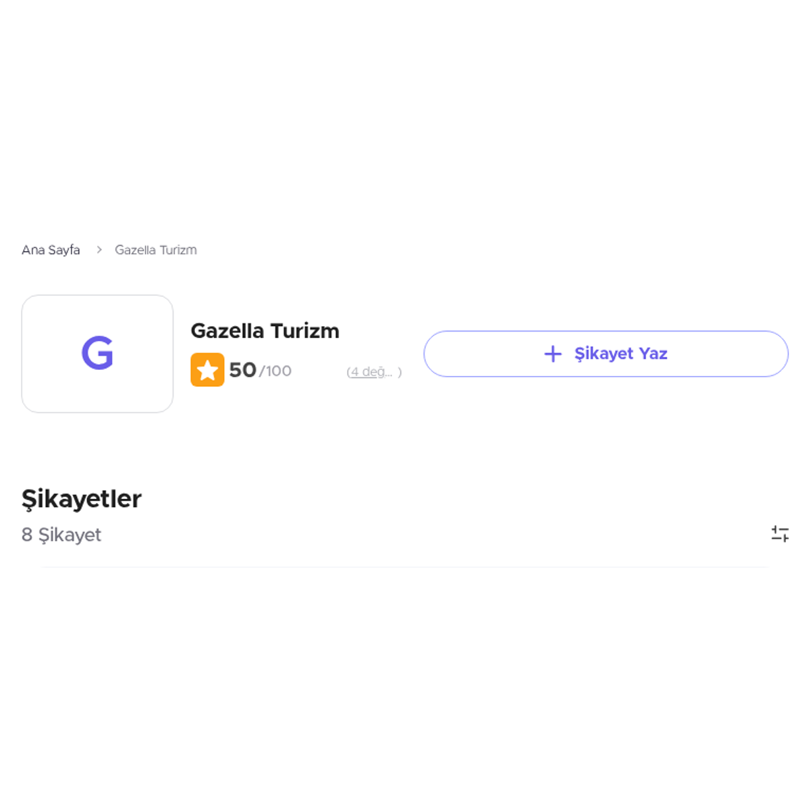
Task: Click the closing parenthesis after 4 değ...
Action: [400, 372]
